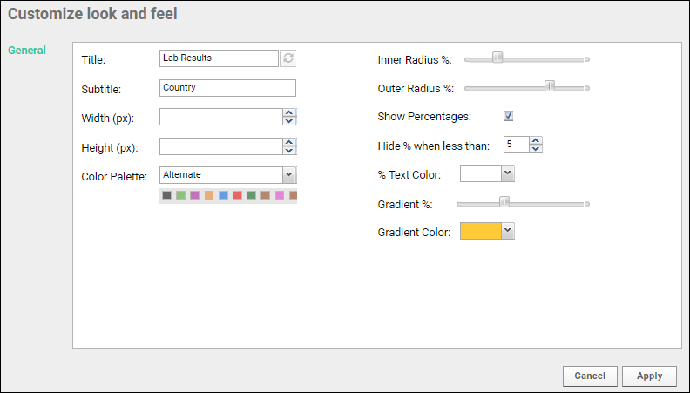Open the Color Palette dropdown
The image size is (690, 393).
pos(288,175)
